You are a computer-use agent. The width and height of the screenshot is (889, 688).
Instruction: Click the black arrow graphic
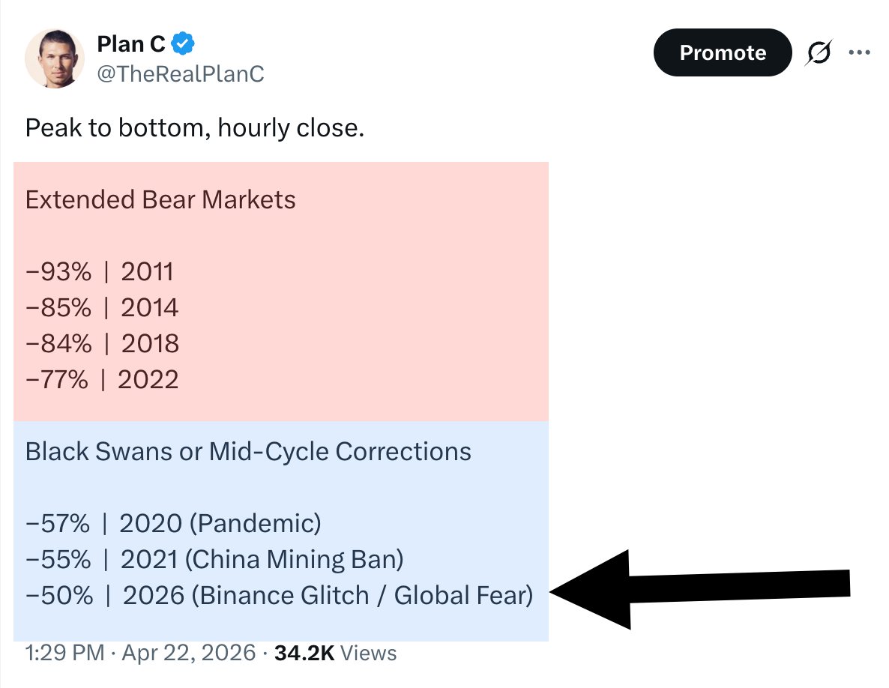(x=700, y=589)
